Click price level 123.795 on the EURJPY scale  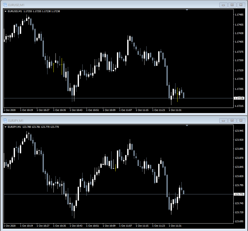pos(239,185)
